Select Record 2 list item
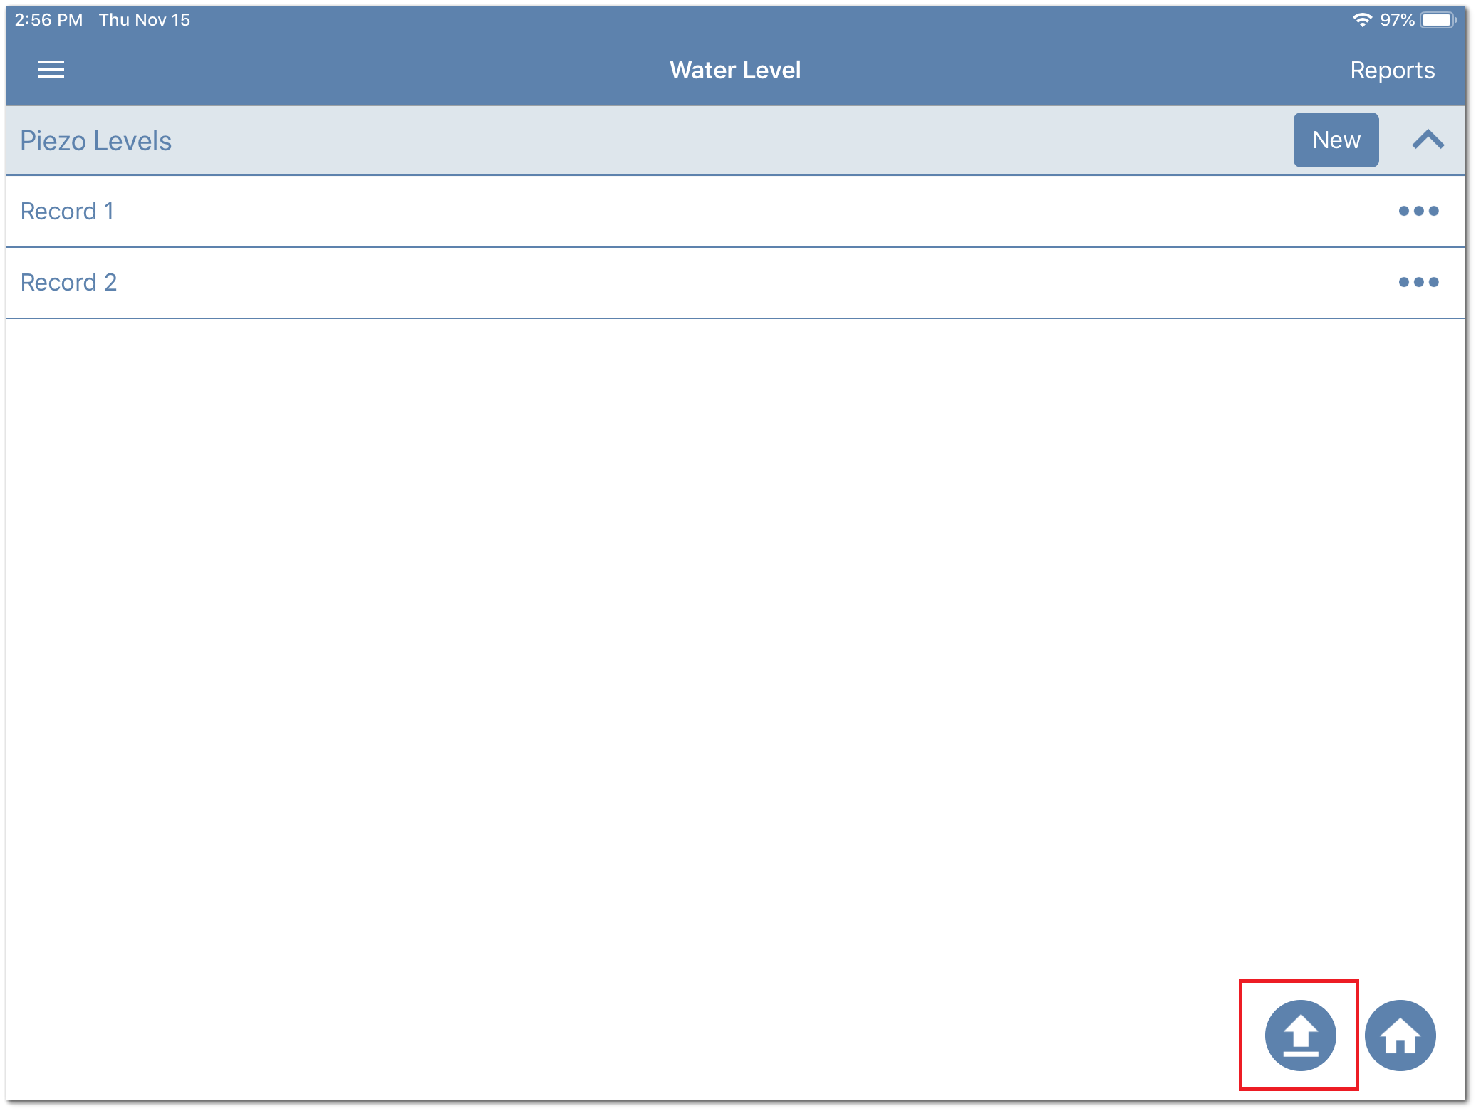Screen dimensions: 1476x1111 [x=737, y=281]
